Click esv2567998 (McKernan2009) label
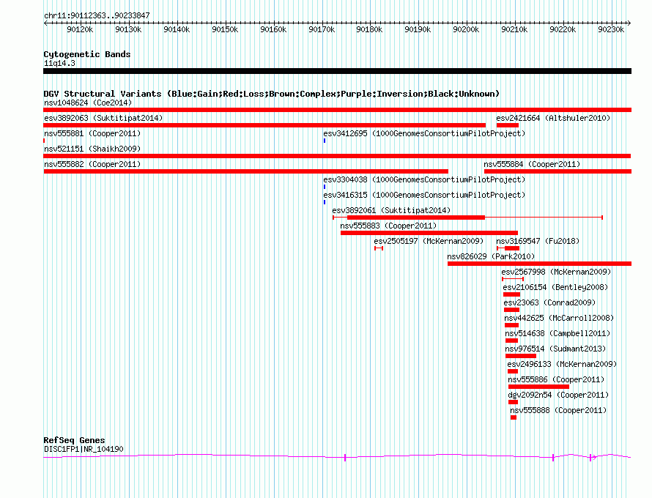The height and width of the screenshot is (498, 652). tap(556, 272)
